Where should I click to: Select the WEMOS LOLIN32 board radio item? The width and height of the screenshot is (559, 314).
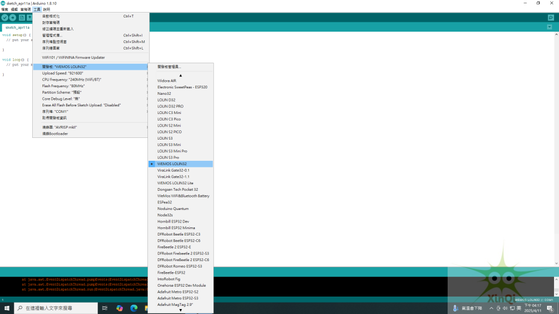(x=181, y=164)
